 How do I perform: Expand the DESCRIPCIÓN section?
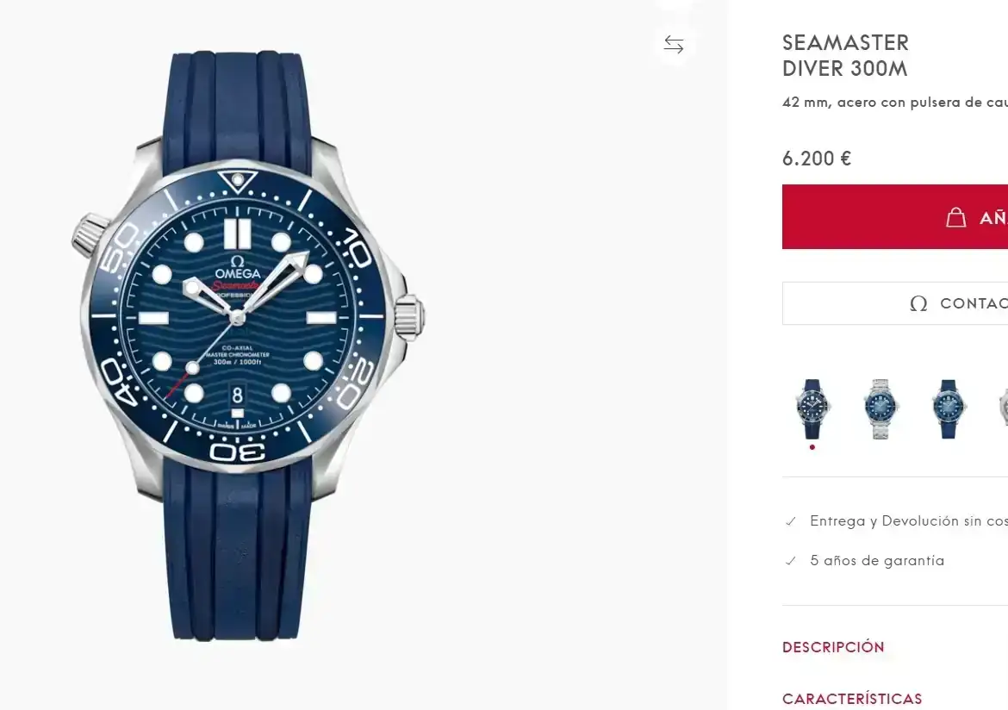pyautogui.click(x=833, y=647)
